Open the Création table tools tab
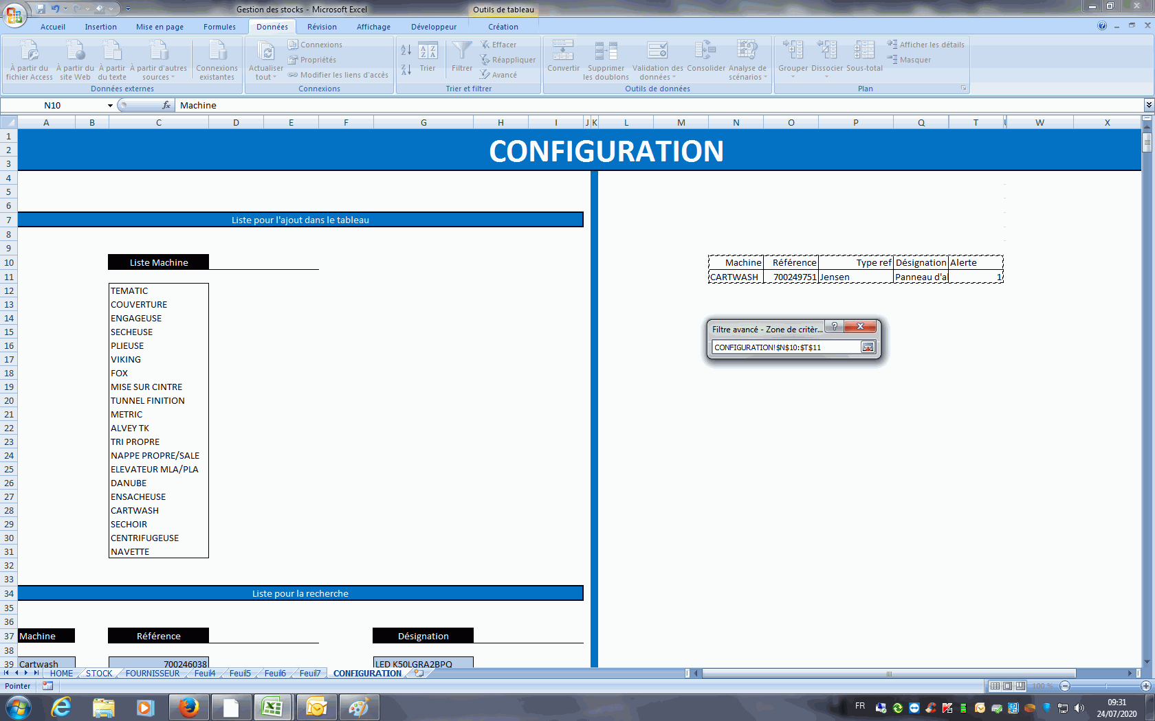The width and height of the screenshot is (1155, 721). point(503,27)
